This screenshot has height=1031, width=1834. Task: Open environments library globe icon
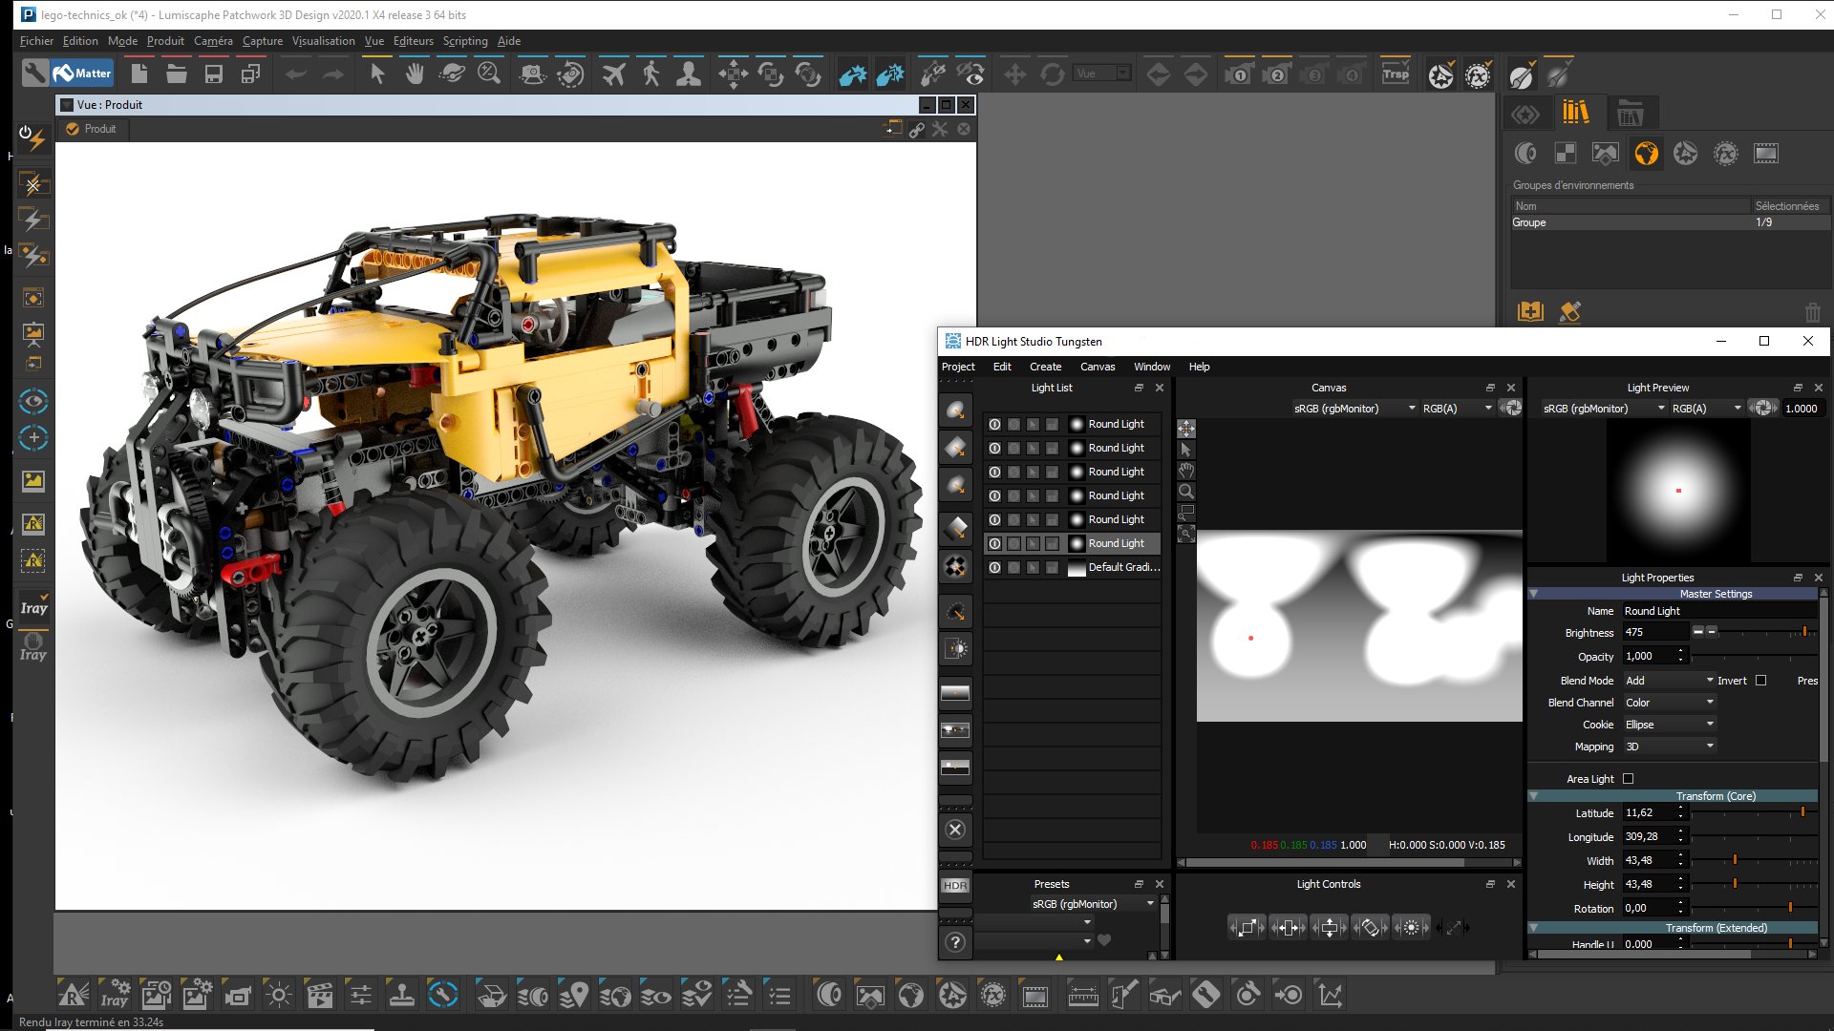(1646, 154)
